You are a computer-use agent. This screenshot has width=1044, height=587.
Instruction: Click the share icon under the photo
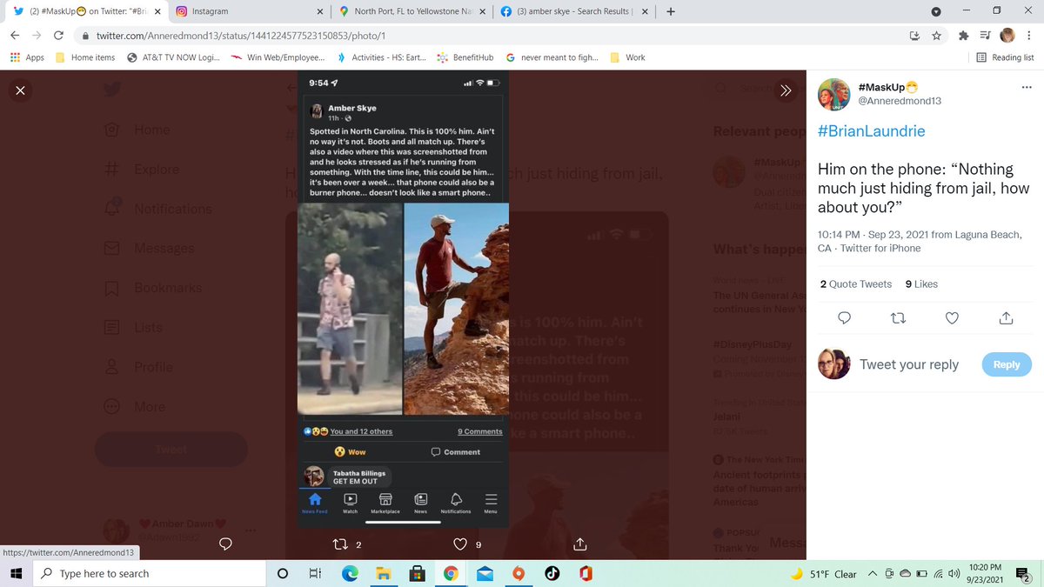579,544
